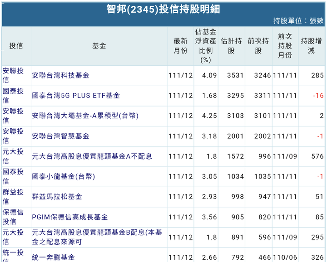
Task: Select the estimated holding value 891
Action: click(x=238, y=237)
